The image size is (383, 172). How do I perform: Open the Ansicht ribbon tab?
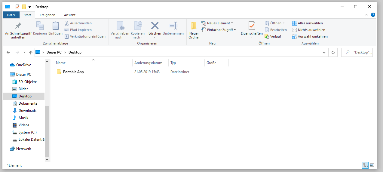tap(69, 15)
